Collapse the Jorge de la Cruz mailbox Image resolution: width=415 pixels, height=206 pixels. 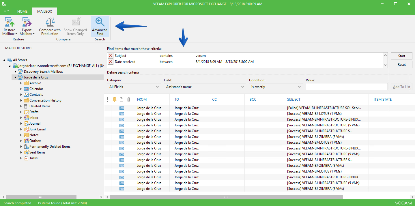click(15, 77)
